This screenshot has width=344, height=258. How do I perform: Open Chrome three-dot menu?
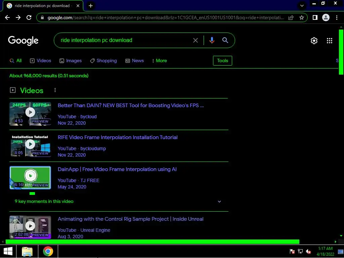(337, 17)
